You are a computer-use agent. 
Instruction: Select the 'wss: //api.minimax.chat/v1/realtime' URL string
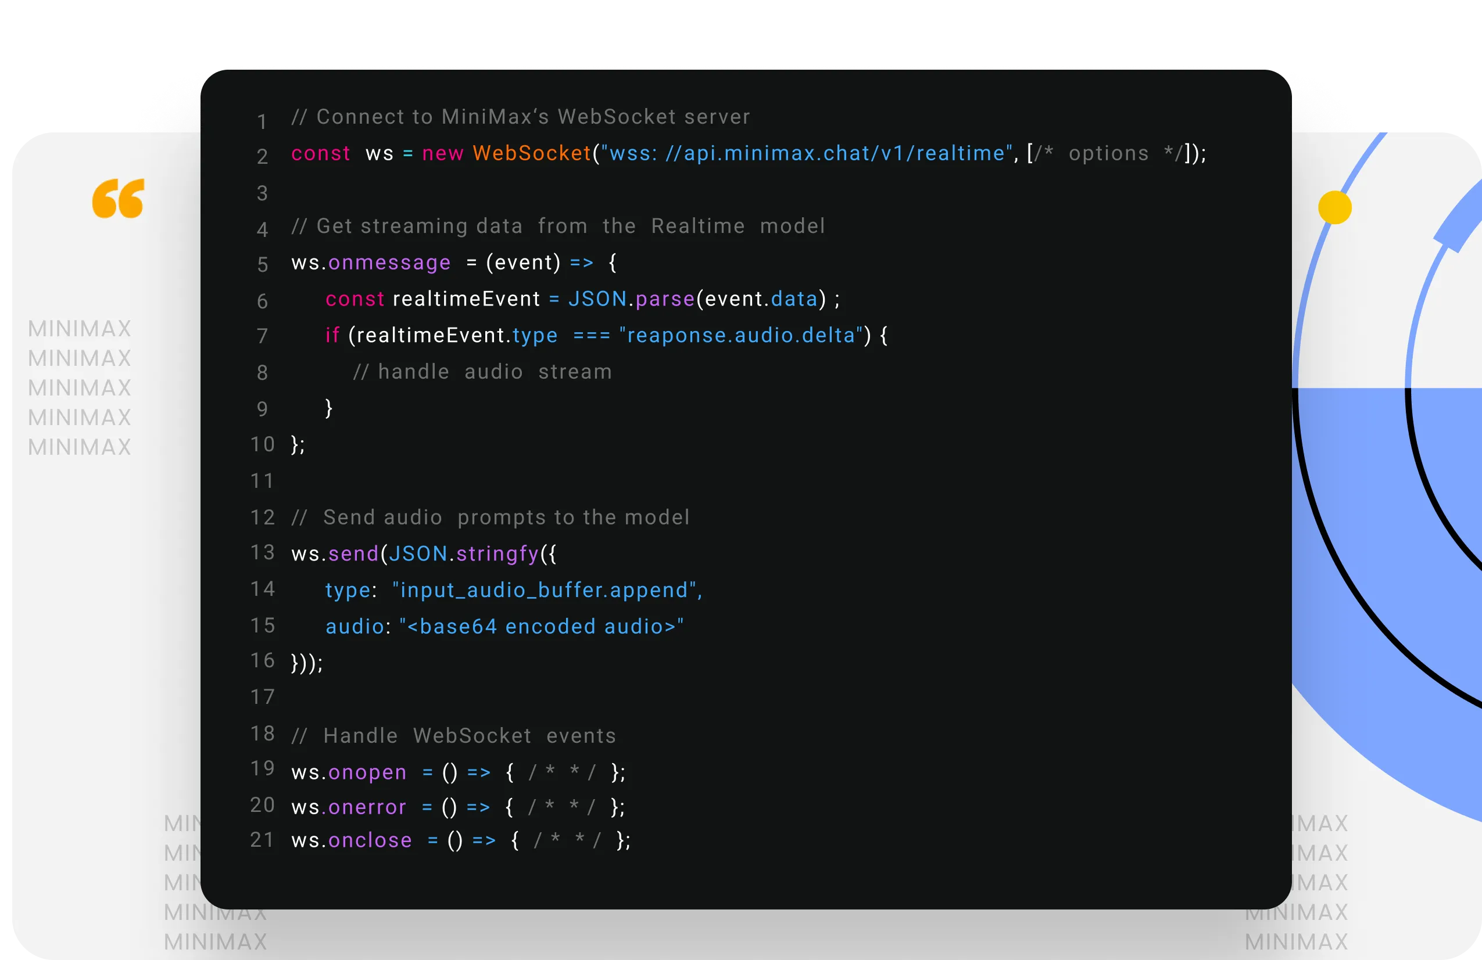(x=807, y=154)
